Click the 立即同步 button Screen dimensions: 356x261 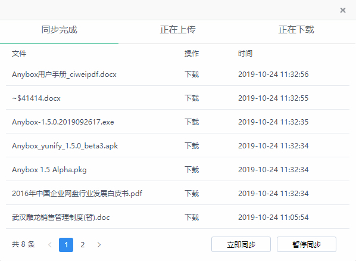coord(241,244)
